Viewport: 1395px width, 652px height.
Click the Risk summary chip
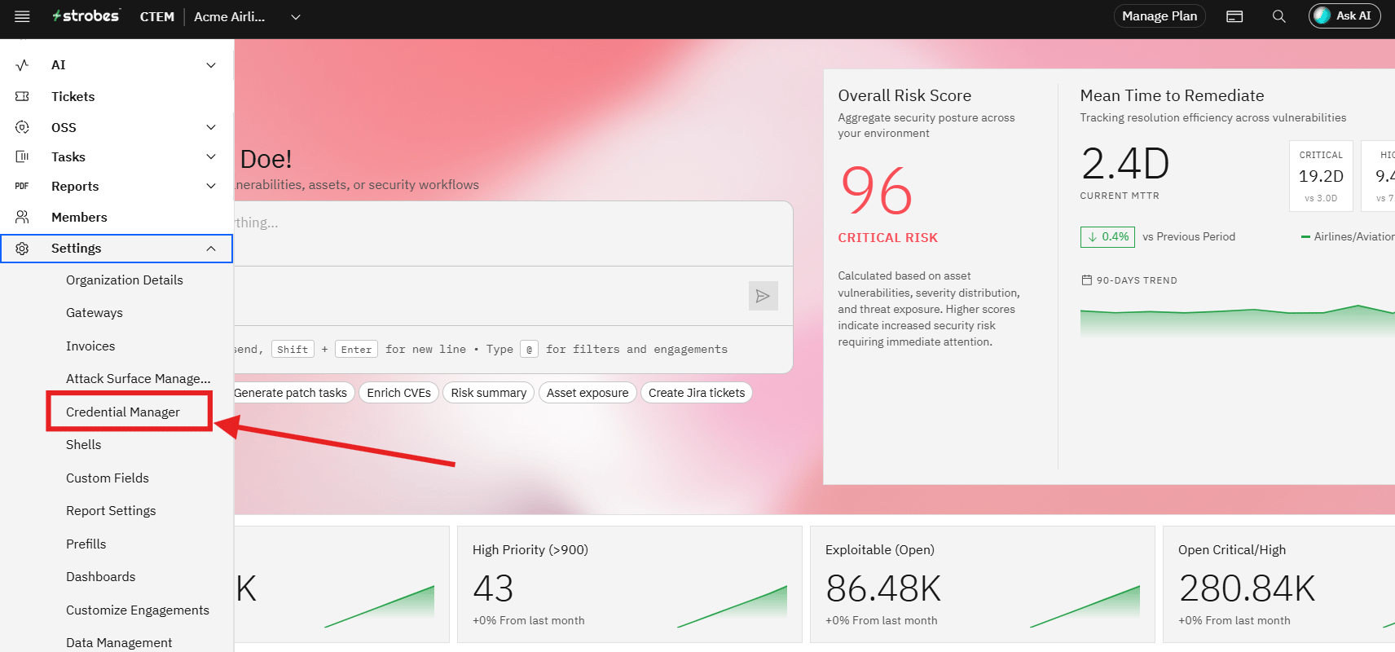[x=489, y=393]
